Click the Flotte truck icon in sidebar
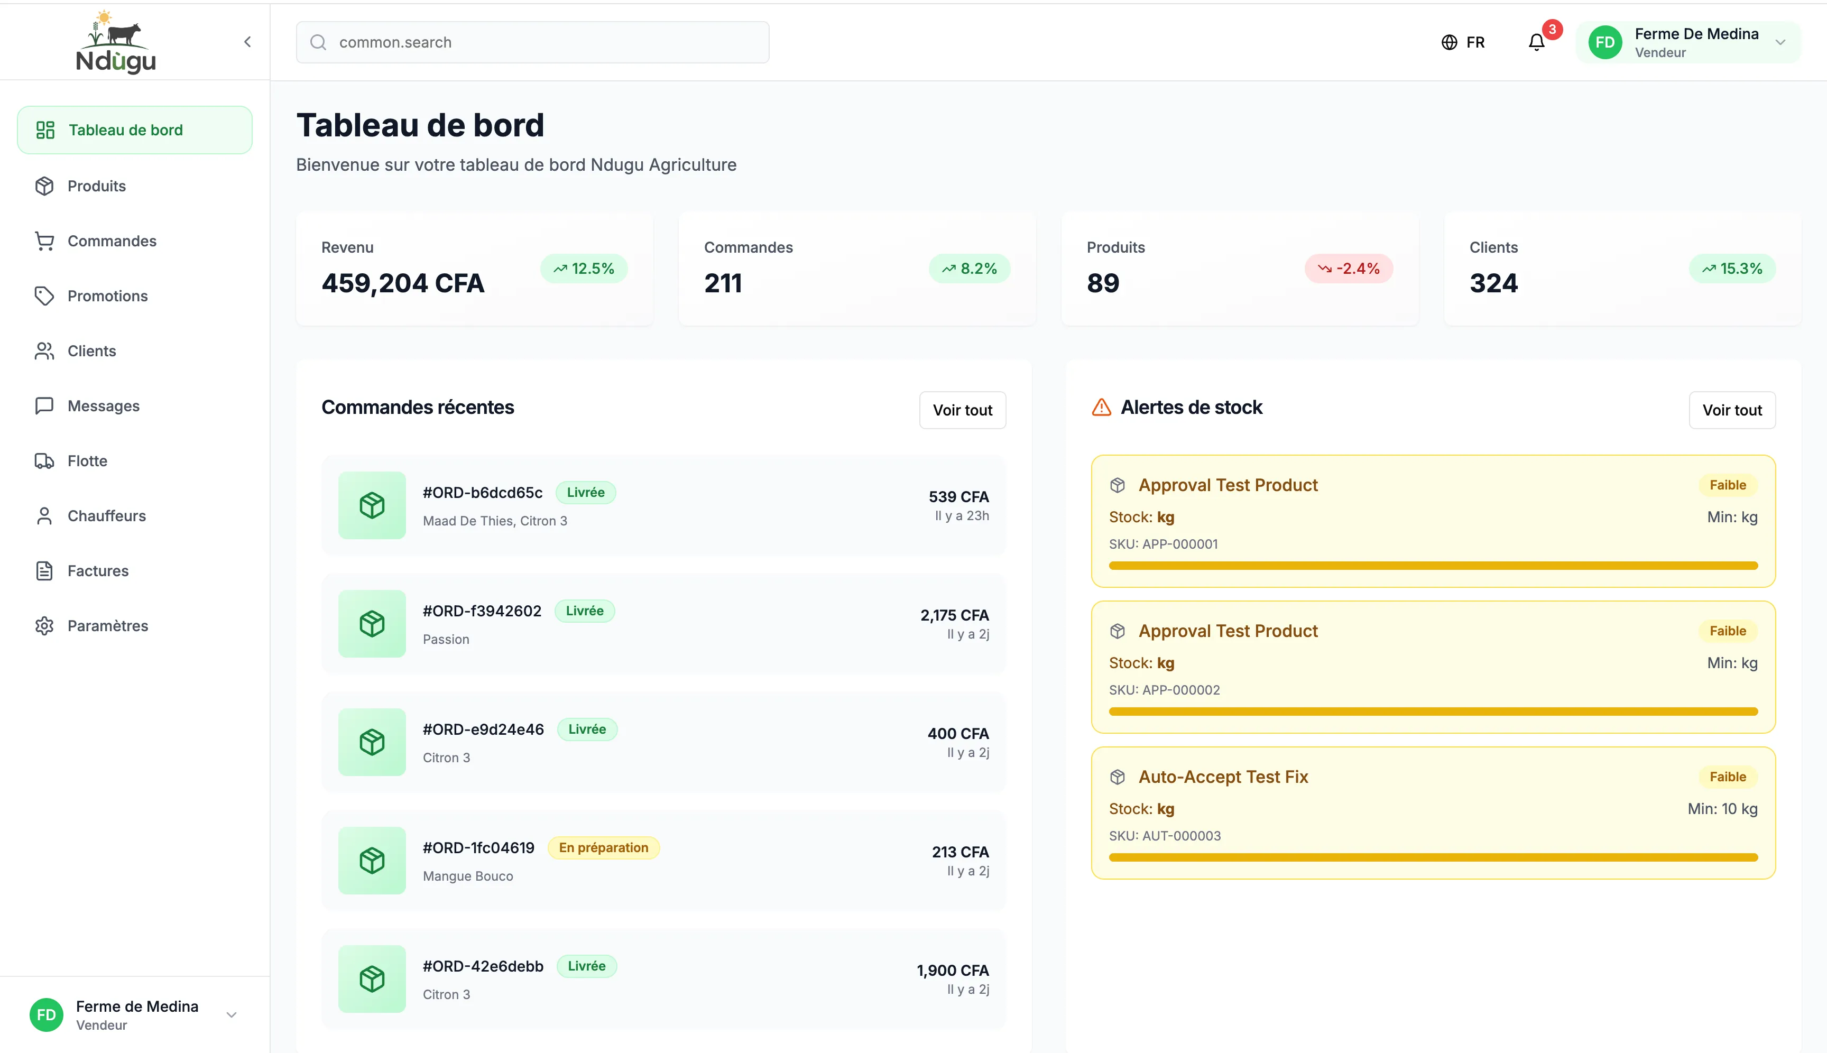1827x1053 pixels. [44, 461]
